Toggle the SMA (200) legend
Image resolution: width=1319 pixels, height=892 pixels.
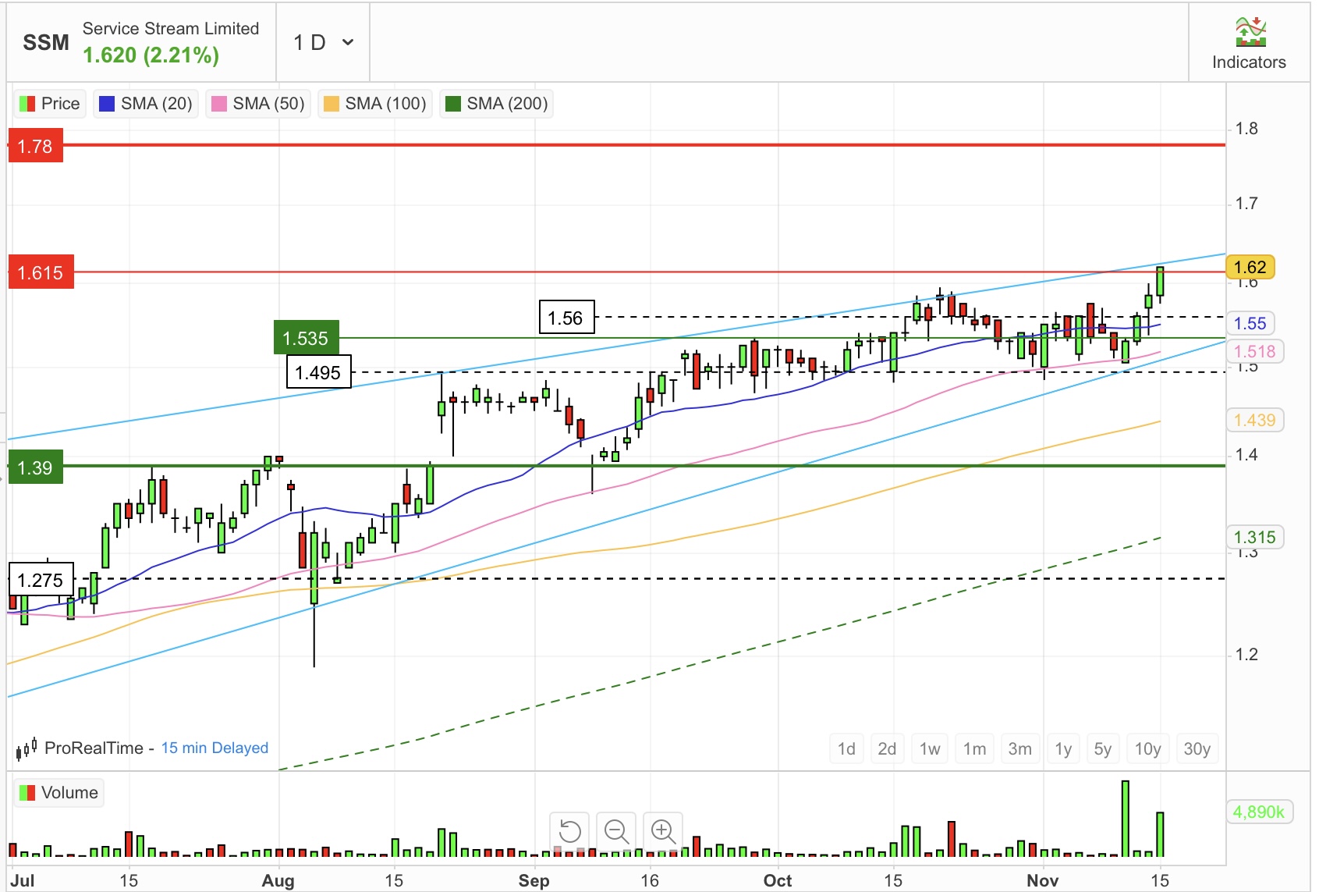point(497,104)
